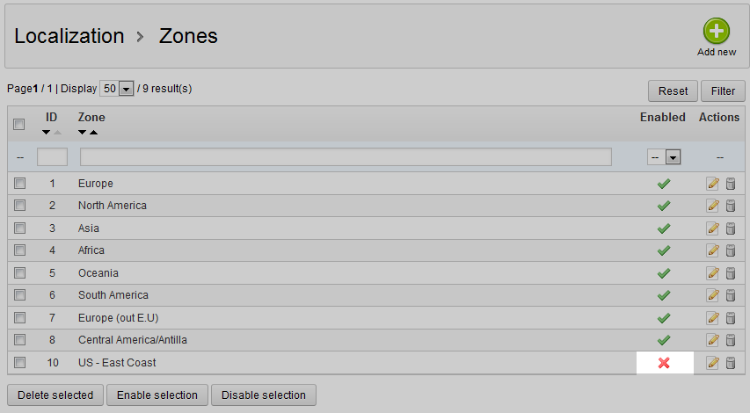Click green checkmark for North America

(664, 206)
